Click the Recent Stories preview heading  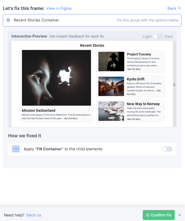point(92,45)
